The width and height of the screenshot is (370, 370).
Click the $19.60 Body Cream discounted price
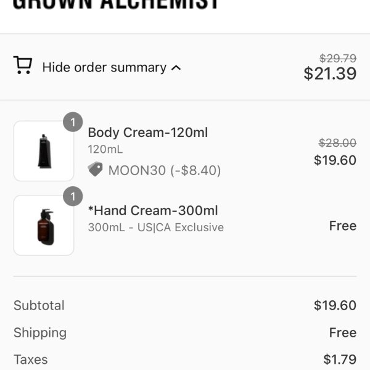[335, 160]
